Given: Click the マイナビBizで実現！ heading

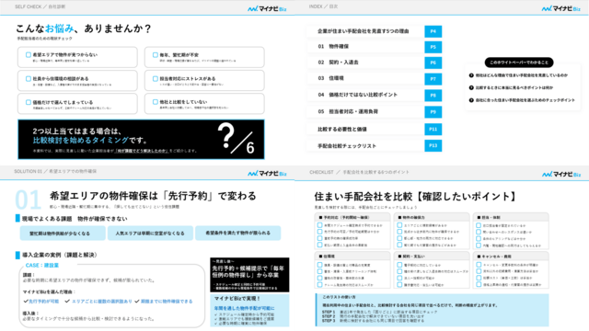Looking at the screenshot, I should click(x=237, y=298).
